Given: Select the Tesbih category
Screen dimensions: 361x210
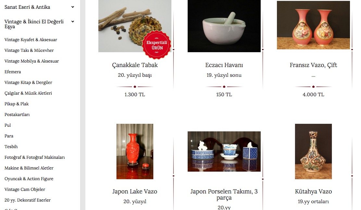Looking at the screenshot, I should pos(11,146).
